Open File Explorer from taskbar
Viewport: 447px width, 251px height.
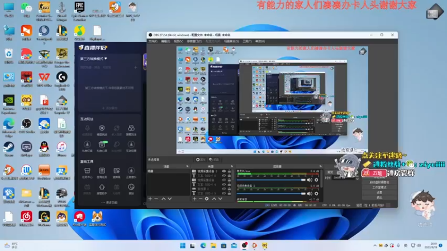tap(213, 245)
